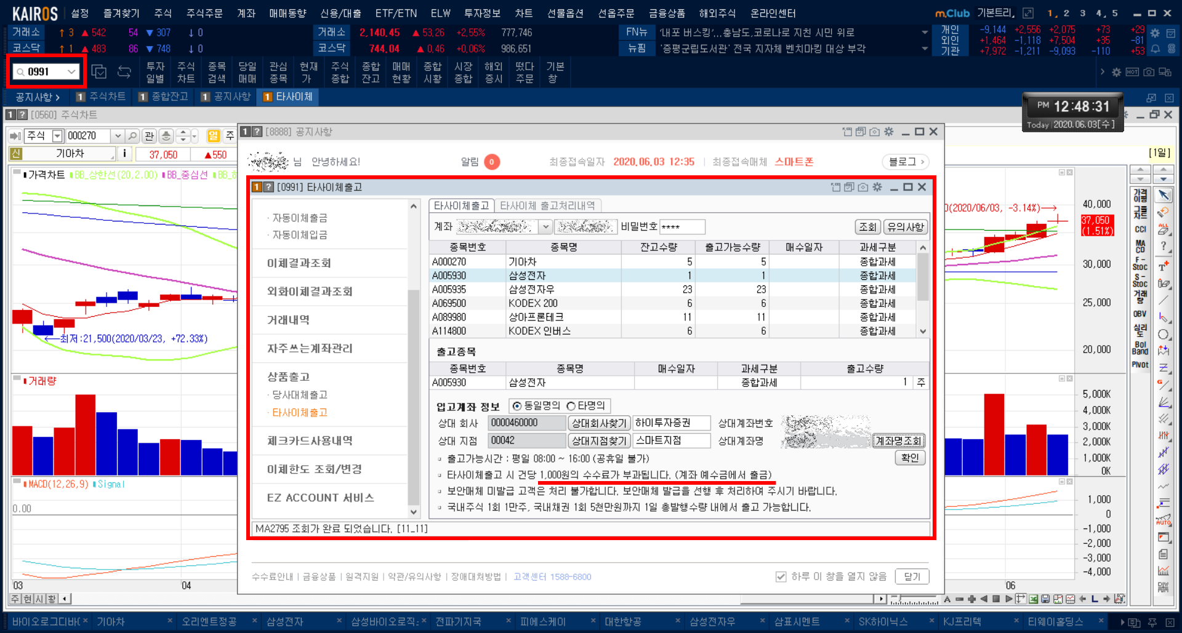Screen dimensions: 1182x633
Task: Click the Excel export icon in the chart bottom toolbar
Action: 1033,599
